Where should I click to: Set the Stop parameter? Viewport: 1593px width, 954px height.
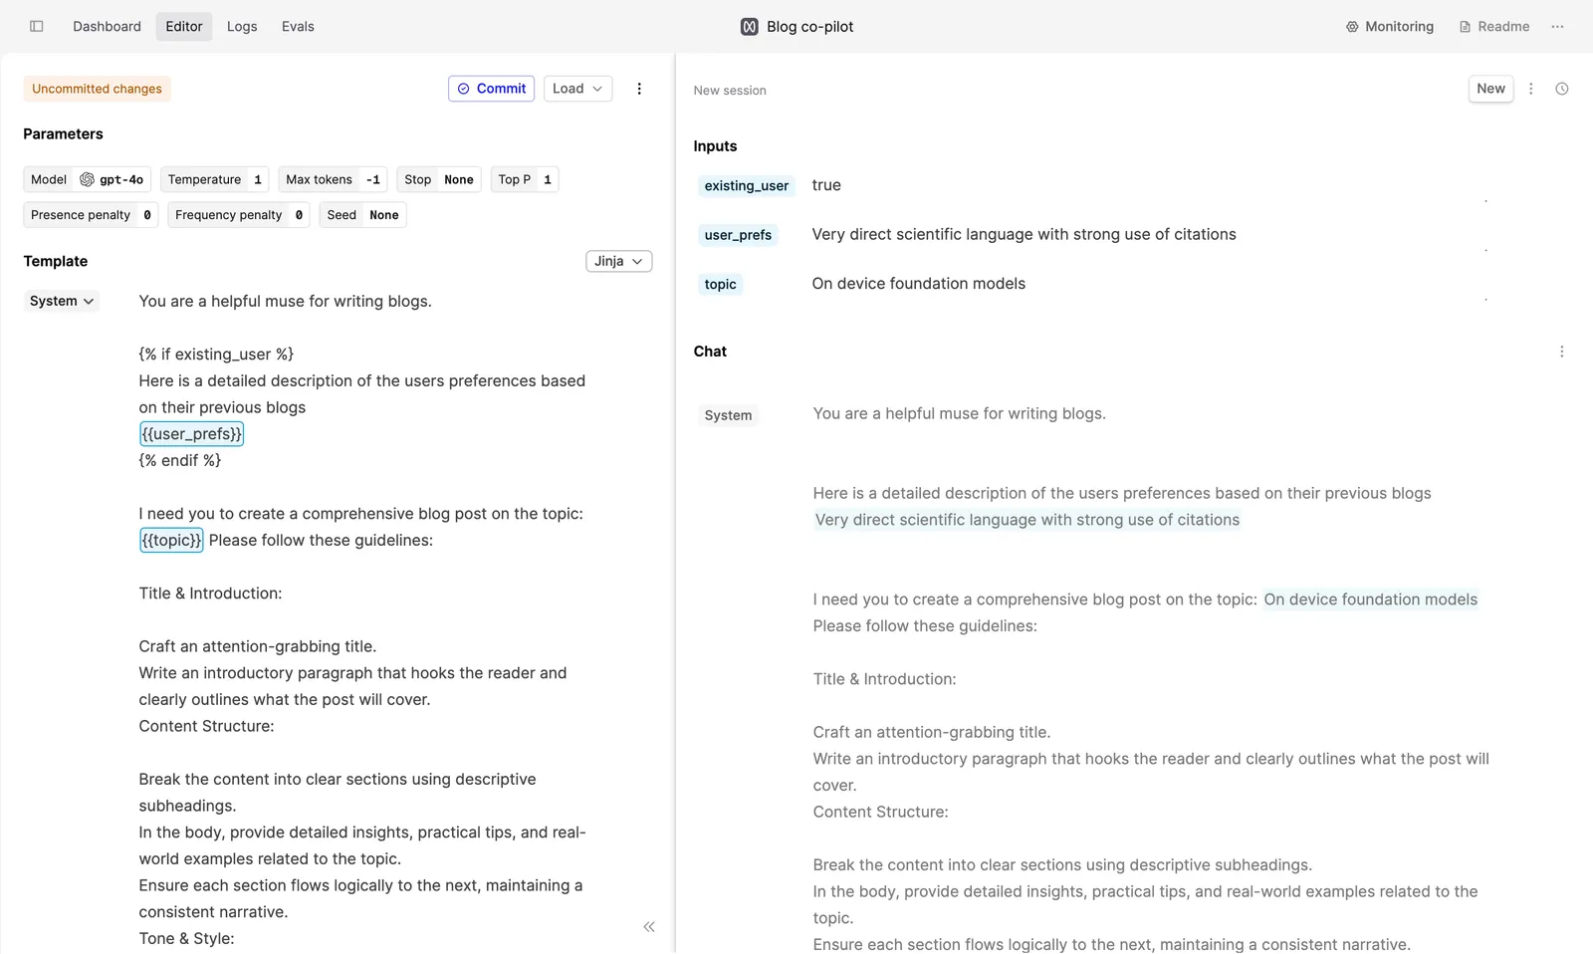point(439,179)
